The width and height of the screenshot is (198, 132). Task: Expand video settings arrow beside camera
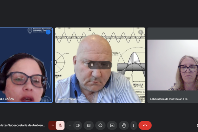click(x=70, y=125)
